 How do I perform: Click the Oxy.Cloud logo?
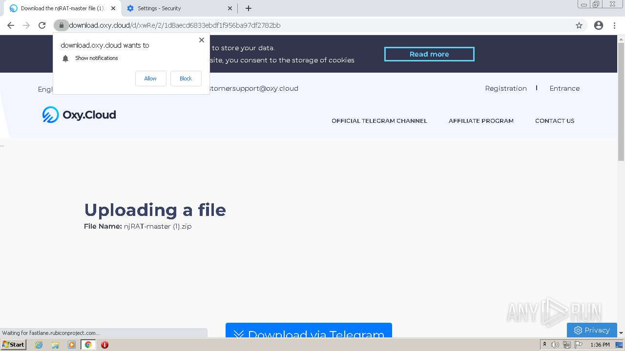click(79, 115)
